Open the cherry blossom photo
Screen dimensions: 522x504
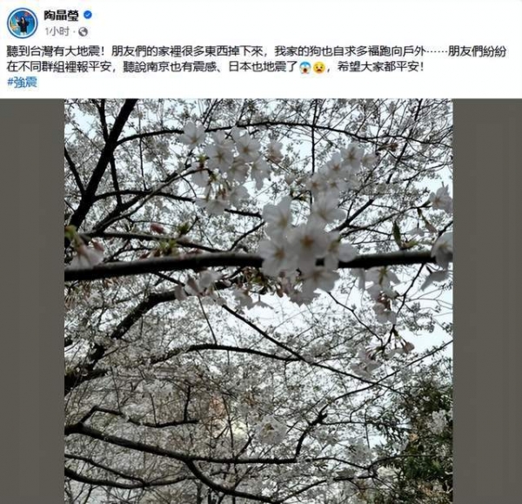tap(258, 301)
